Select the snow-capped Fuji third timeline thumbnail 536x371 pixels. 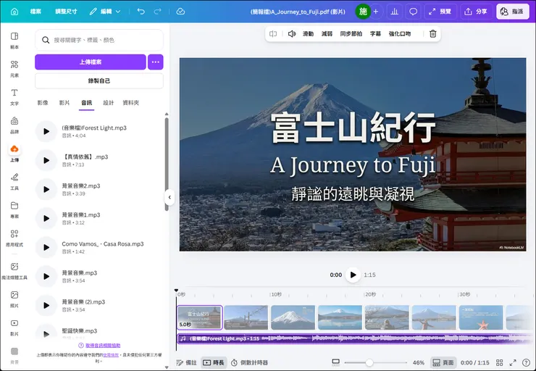click(293, 317)
